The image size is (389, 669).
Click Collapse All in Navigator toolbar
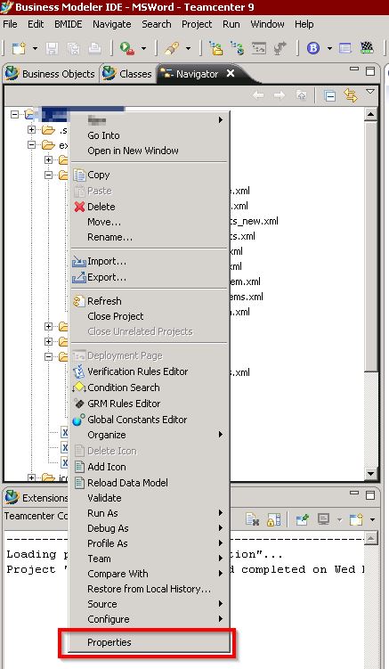(x=329, y=96)
